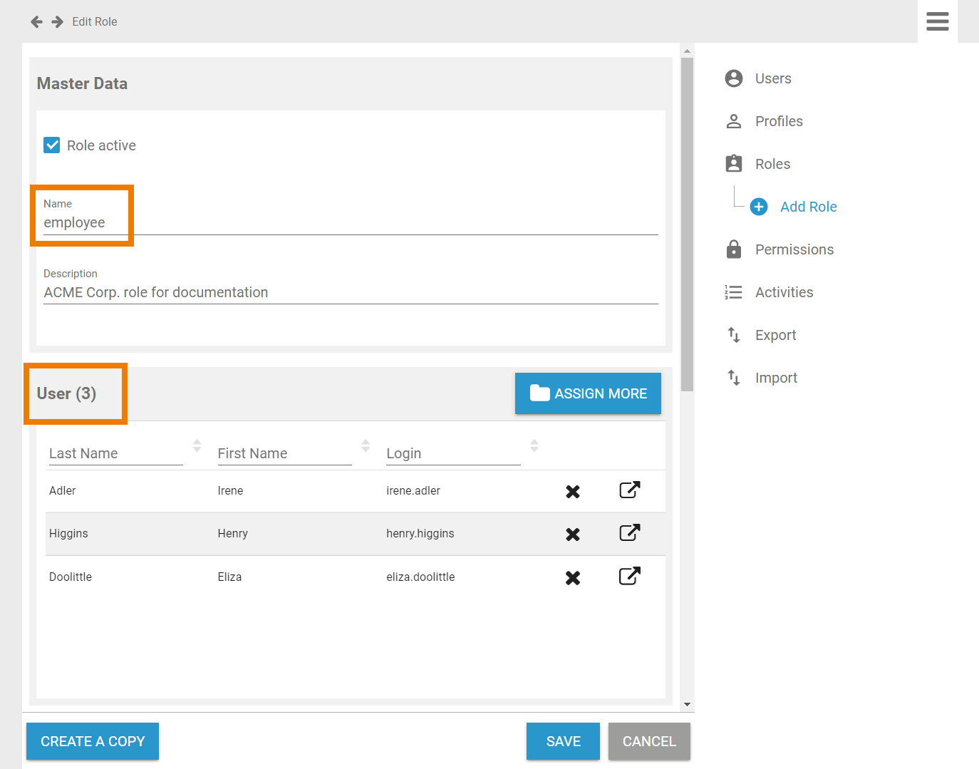Open Irene Adler's user record
The height and width of the screenshot is (769, 979).
click(x=630, y=490)
